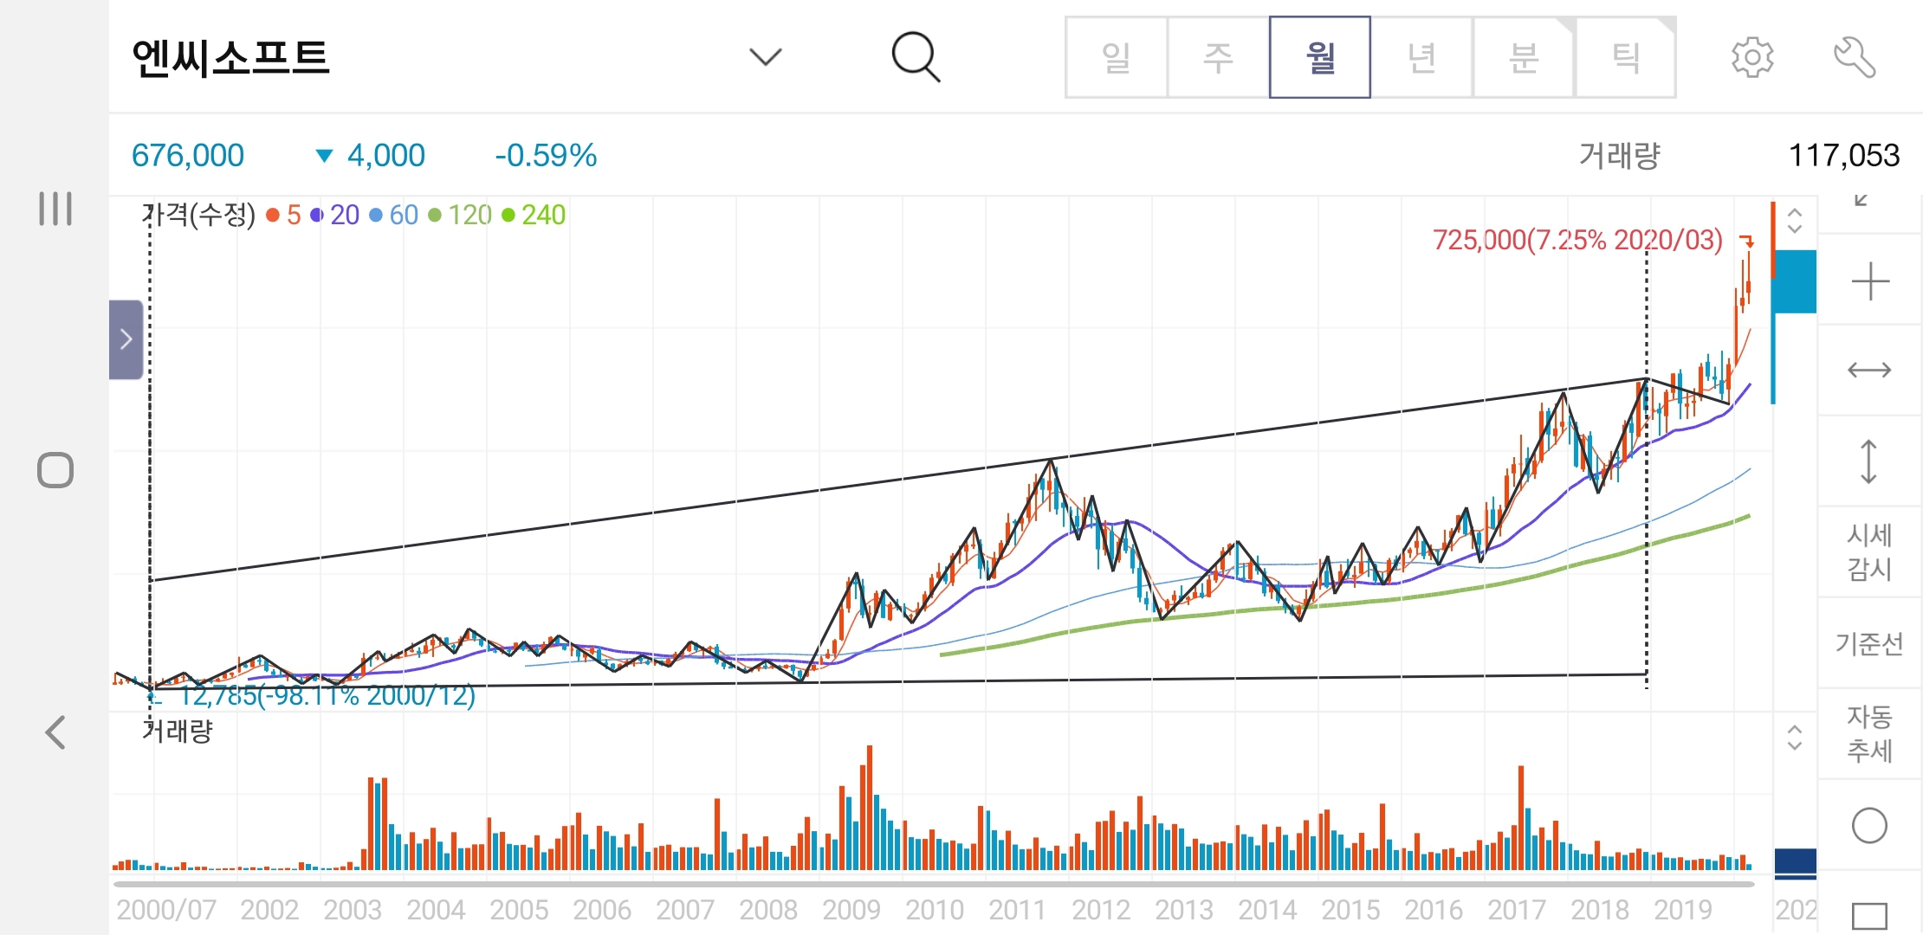The height and width of the screenshot is (935, 1923).
Task: Select the 분 (minute) tab
Action: point(1524,57)
